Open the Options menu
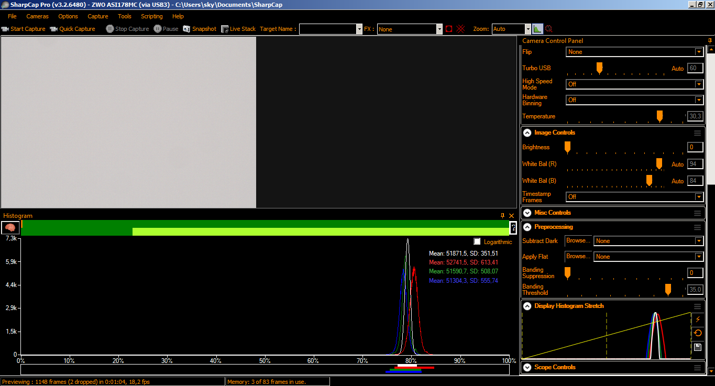 [68, 16]
